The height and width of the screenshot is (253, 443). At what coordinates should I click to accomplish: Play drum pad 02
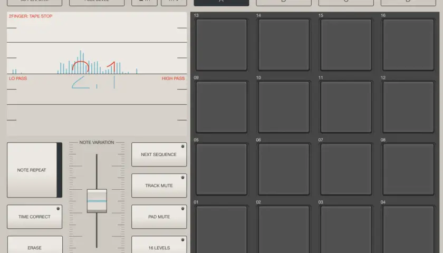[284, 230]
